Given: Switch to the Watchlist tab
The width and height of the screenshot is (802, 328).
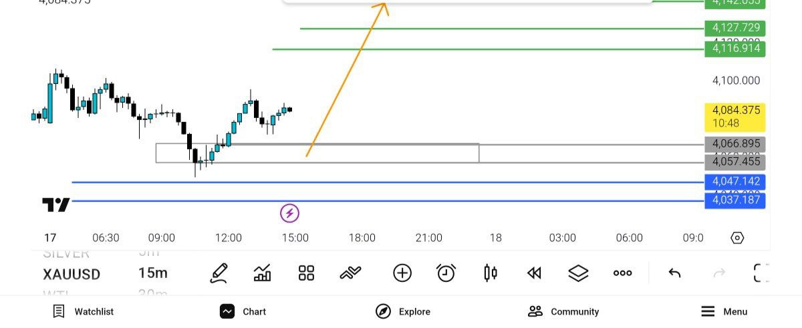Looking at the screenshot, I should [x=84, y=311].
